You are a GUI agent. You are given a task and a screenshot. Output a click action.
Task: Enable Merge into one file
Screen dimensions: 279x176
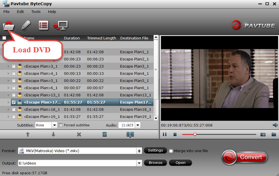171,151
